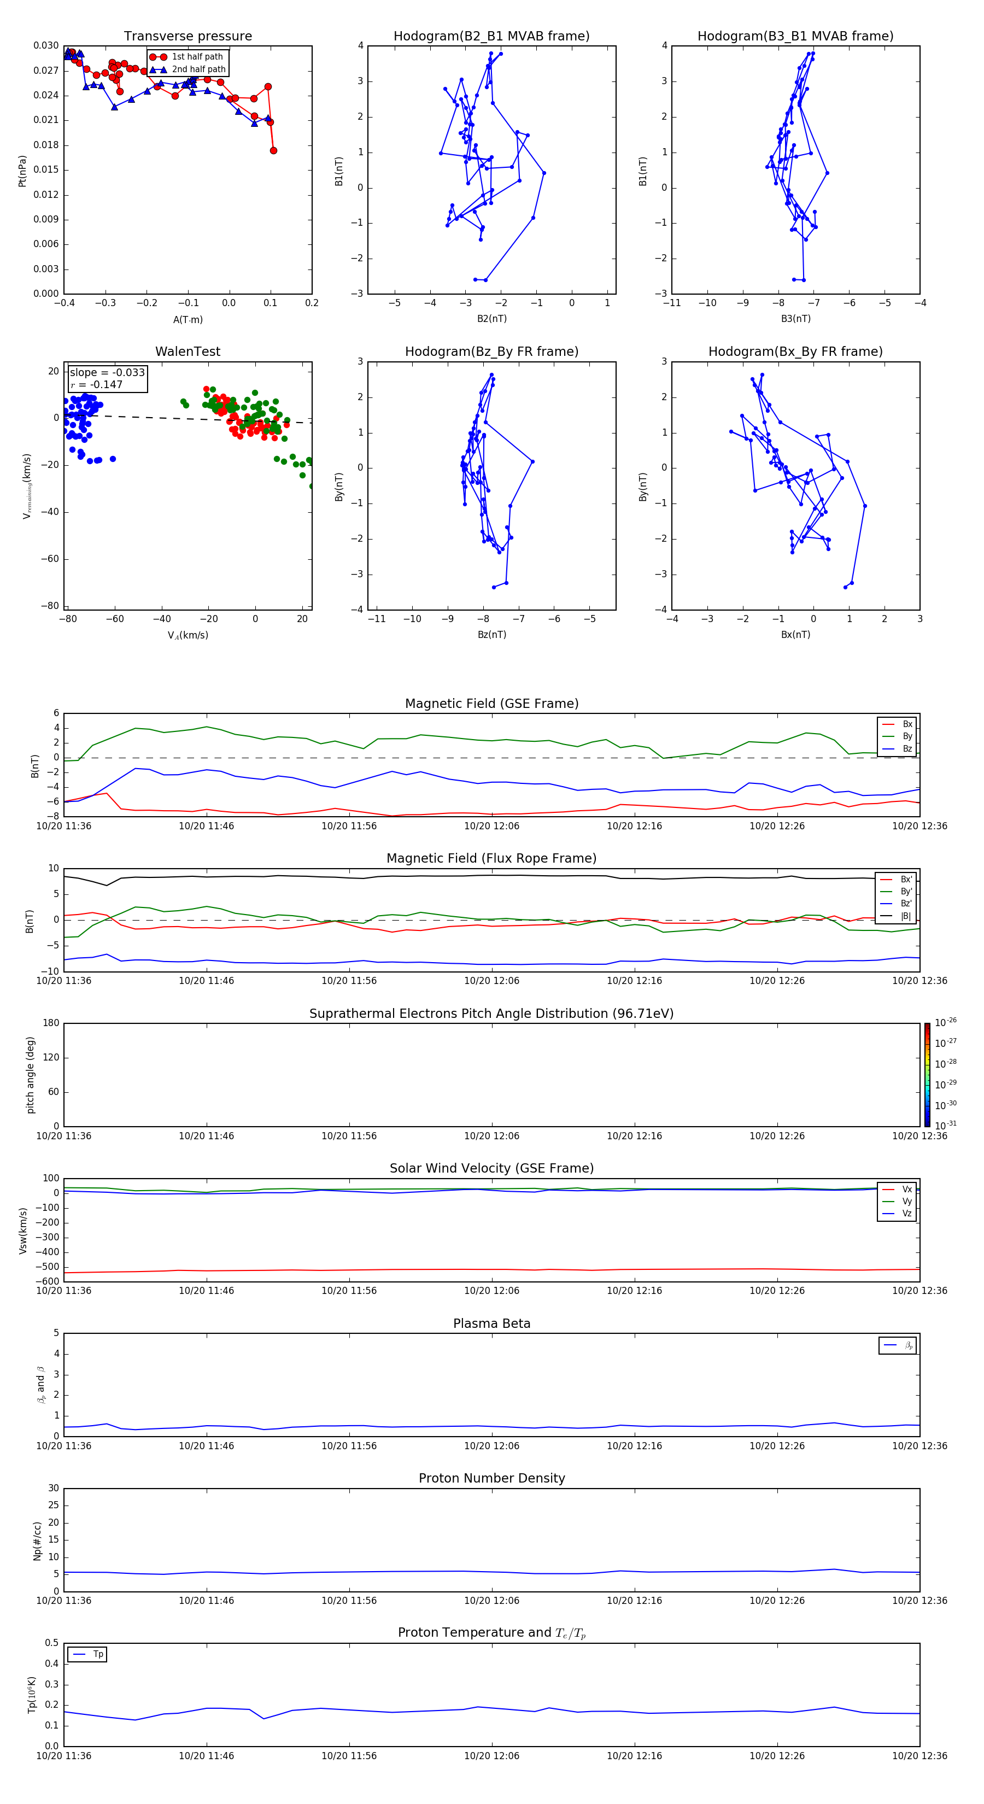Click the "10^-31" colorbar label
This screenshot has width=984, height=1804.
point(946,1126)
